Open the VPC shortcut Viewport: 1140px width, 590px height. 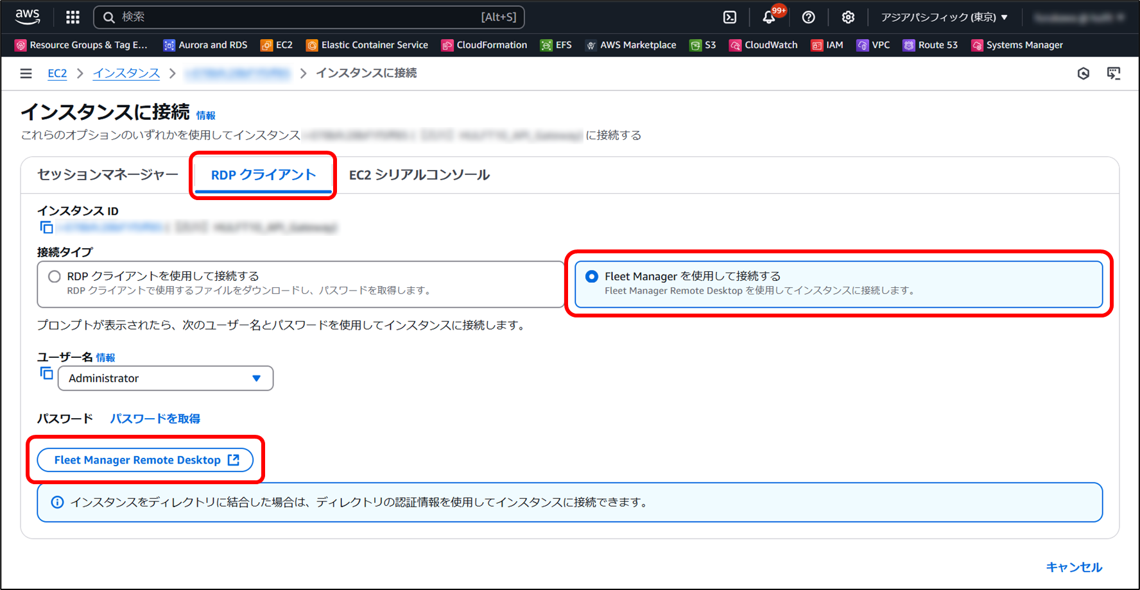pyautogui.click(x=874, y=45)
